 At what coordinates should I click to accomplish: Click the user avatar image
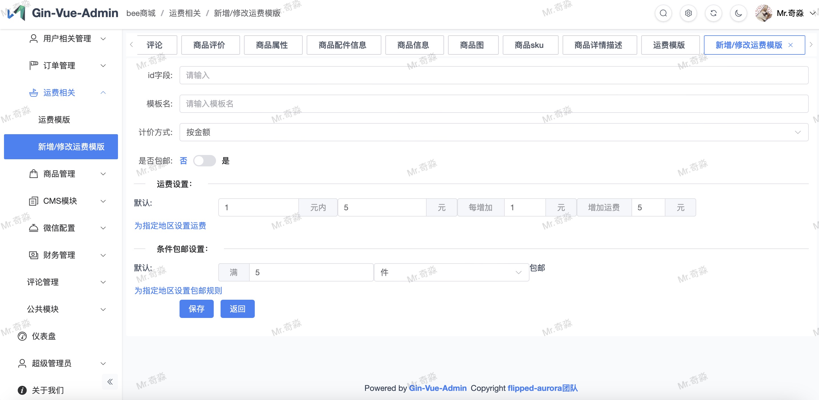click(x=763, y=13)
